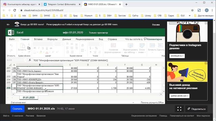This screenshot has width=216, height=121.
Task: Click the Chrome profile avatar
Action: pos(207,10)
